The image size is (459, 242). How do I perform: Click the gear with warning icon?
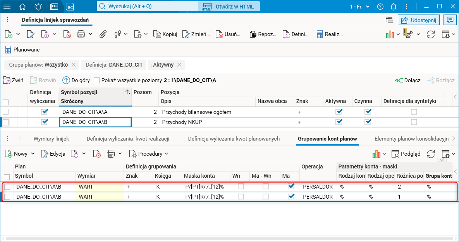[x=408, y=33]
